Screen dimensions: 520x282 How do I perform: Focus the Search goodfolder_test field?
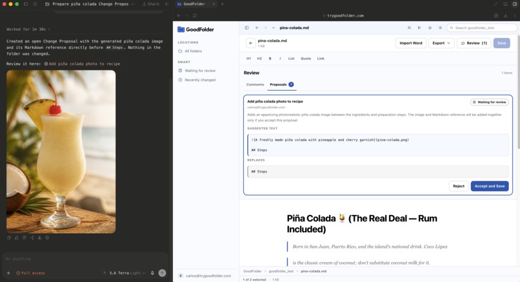[482, 28]
